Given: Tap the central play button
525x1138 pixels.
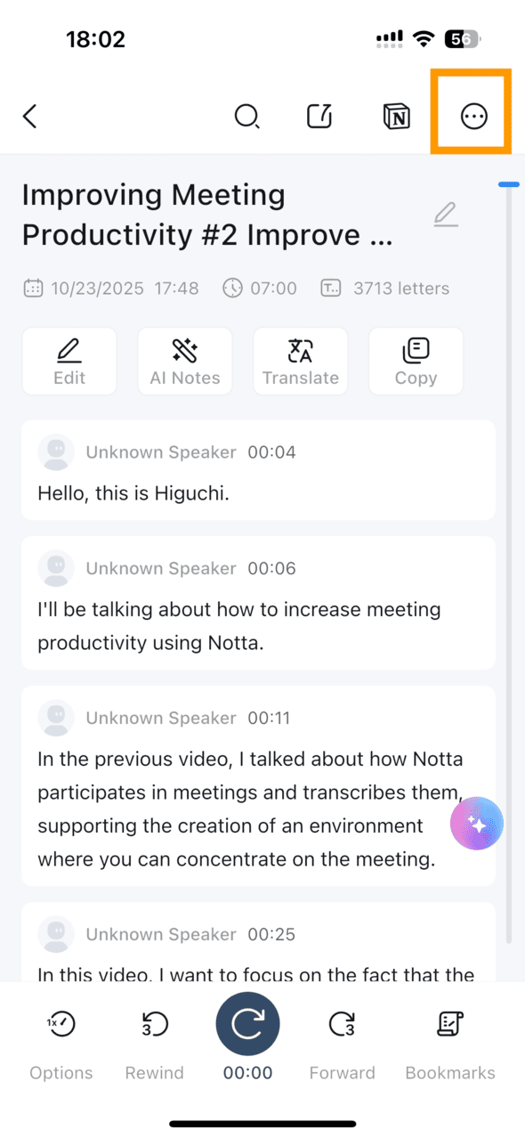Looking at the screenshot, I should pos(247,1024).
